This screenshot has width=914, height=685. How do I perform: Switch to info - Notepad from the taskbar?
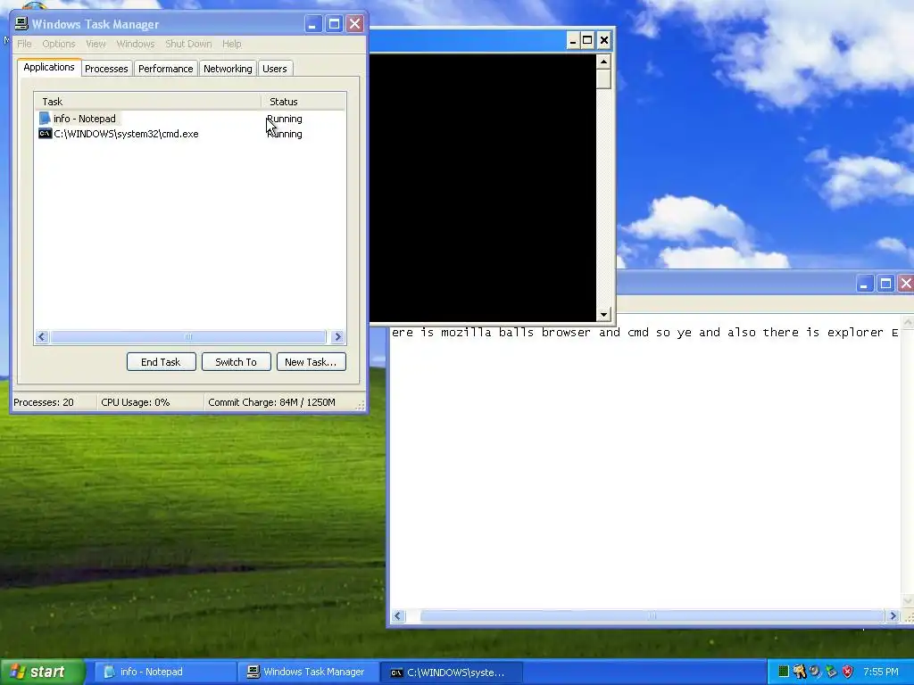click(x=164, y=672)
